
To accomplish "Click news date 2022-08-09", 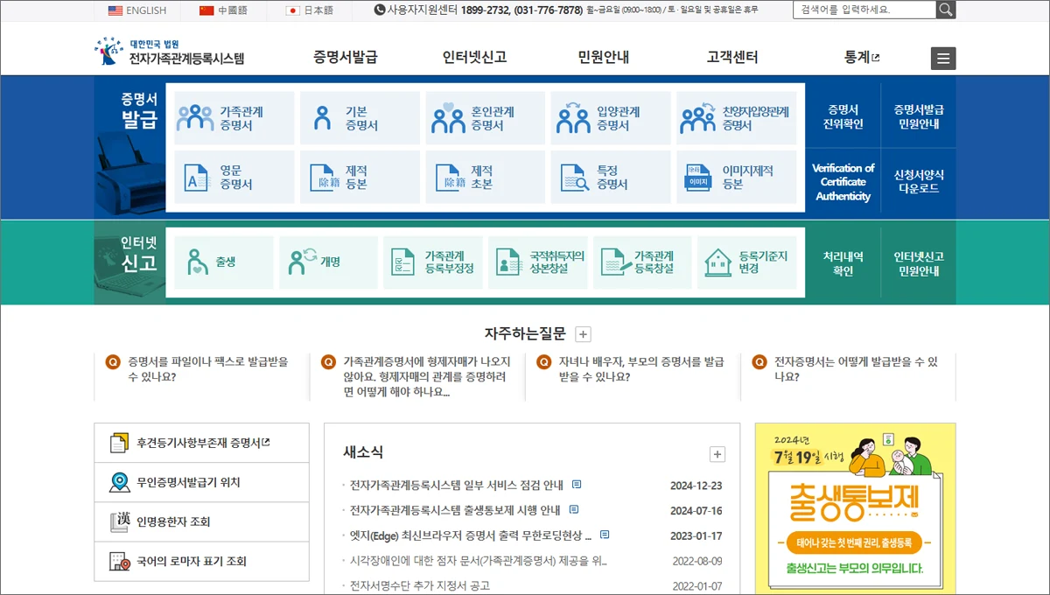I will 697,561.
